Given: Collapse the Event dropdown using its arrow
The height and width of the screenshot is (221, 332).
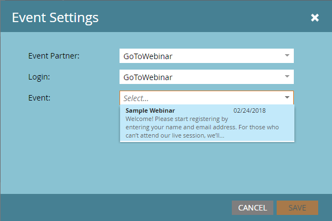Looking at the screenshot, I should click(x=287, y=97).
